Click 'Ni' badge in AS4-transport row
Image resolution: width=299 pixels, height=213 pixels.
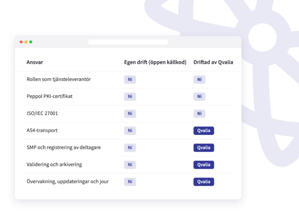tap(130, 131)
